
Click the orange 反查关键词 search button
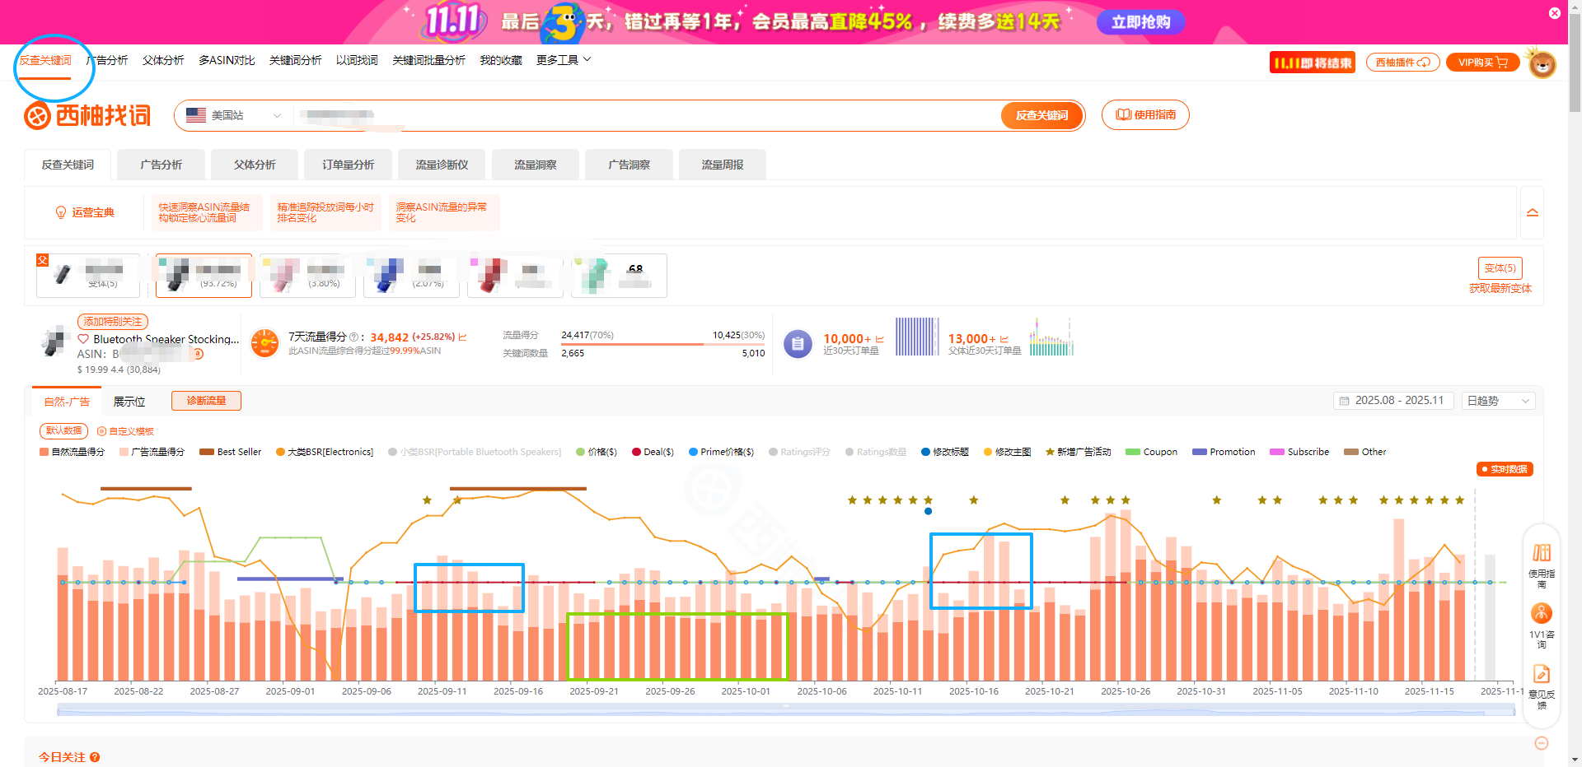[x=1041, y=115]
